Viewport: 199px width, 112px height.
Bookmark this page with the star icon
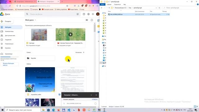(x=67, y=6)
